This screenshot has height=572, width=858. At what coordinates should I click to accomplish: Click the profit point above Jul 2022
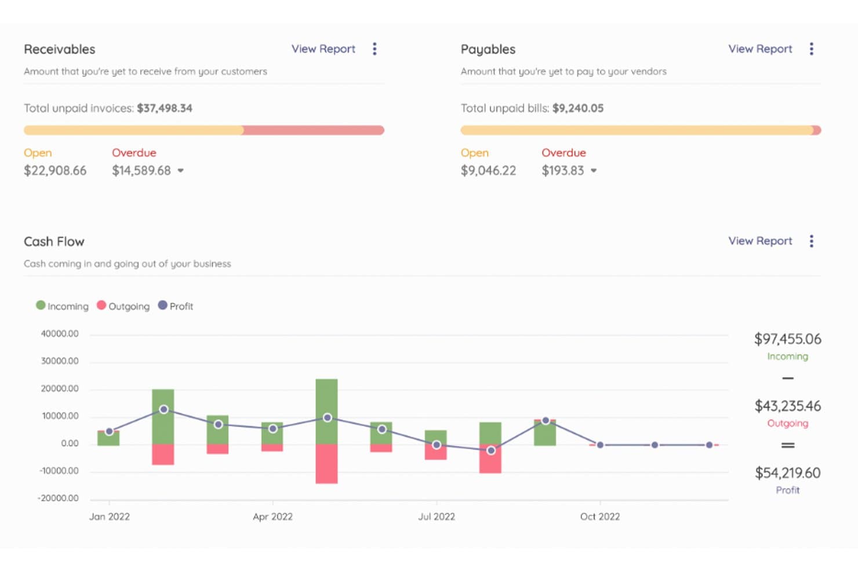coord(437,445)
